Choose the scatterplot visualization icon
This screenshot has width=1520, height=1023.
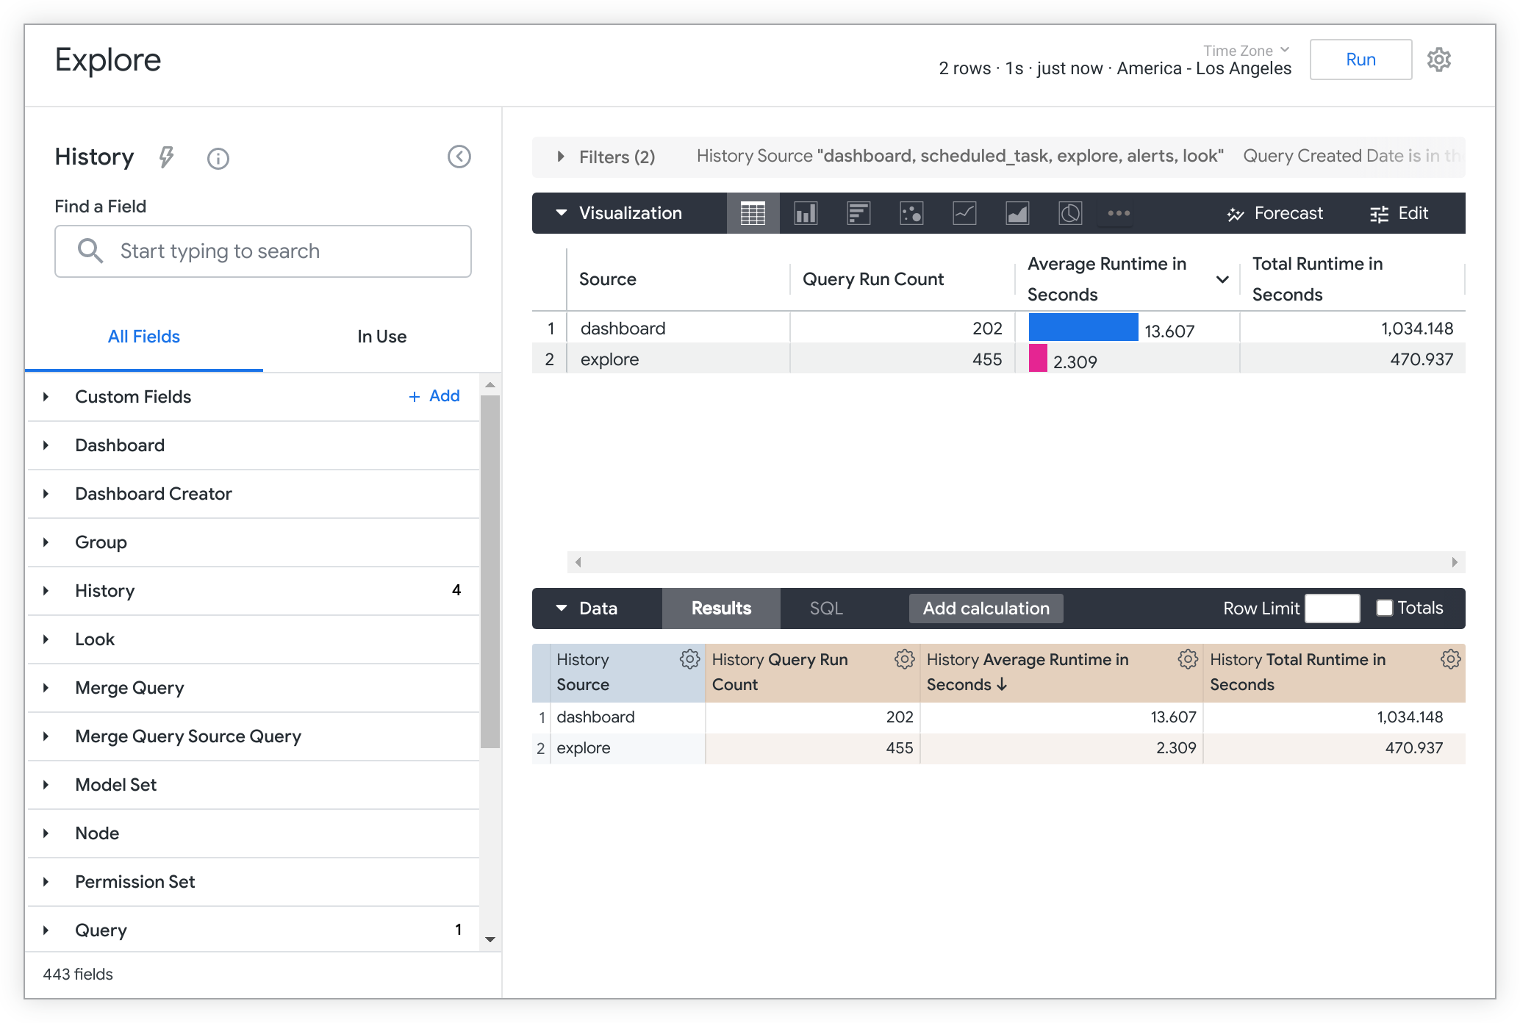tap(911, 213)
